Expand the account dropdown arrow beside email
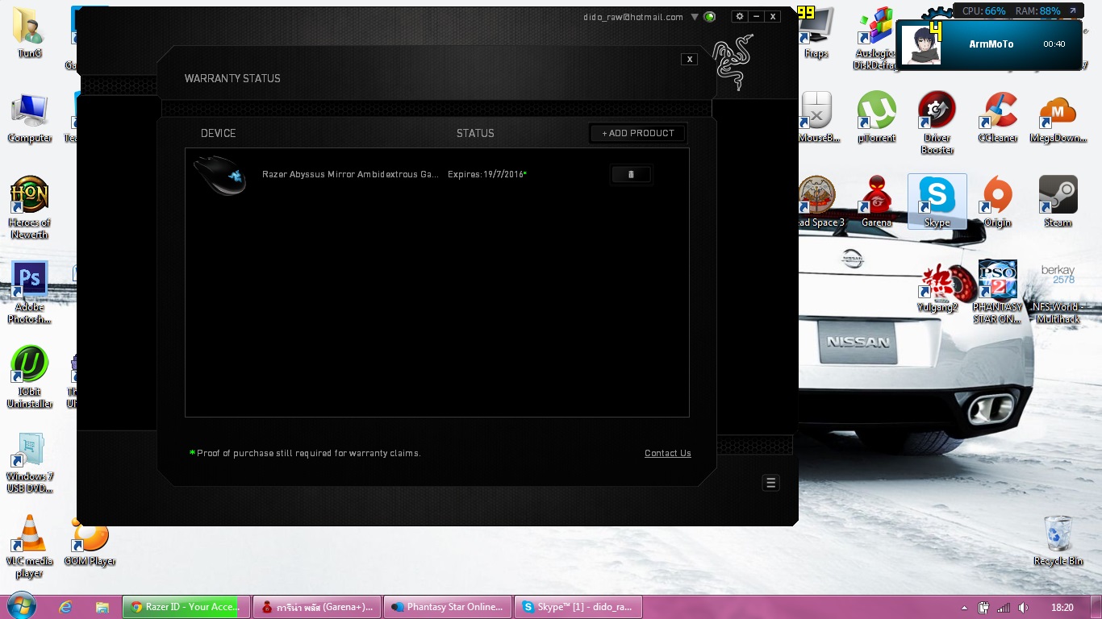The height and width of the screenshot is (619, 1102). 694,17
